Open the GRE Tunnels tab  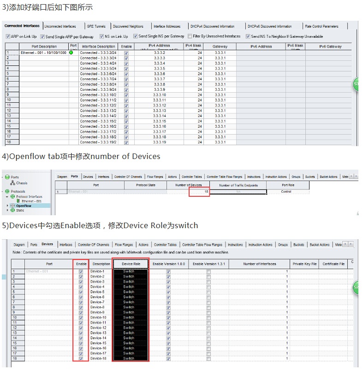96,26
